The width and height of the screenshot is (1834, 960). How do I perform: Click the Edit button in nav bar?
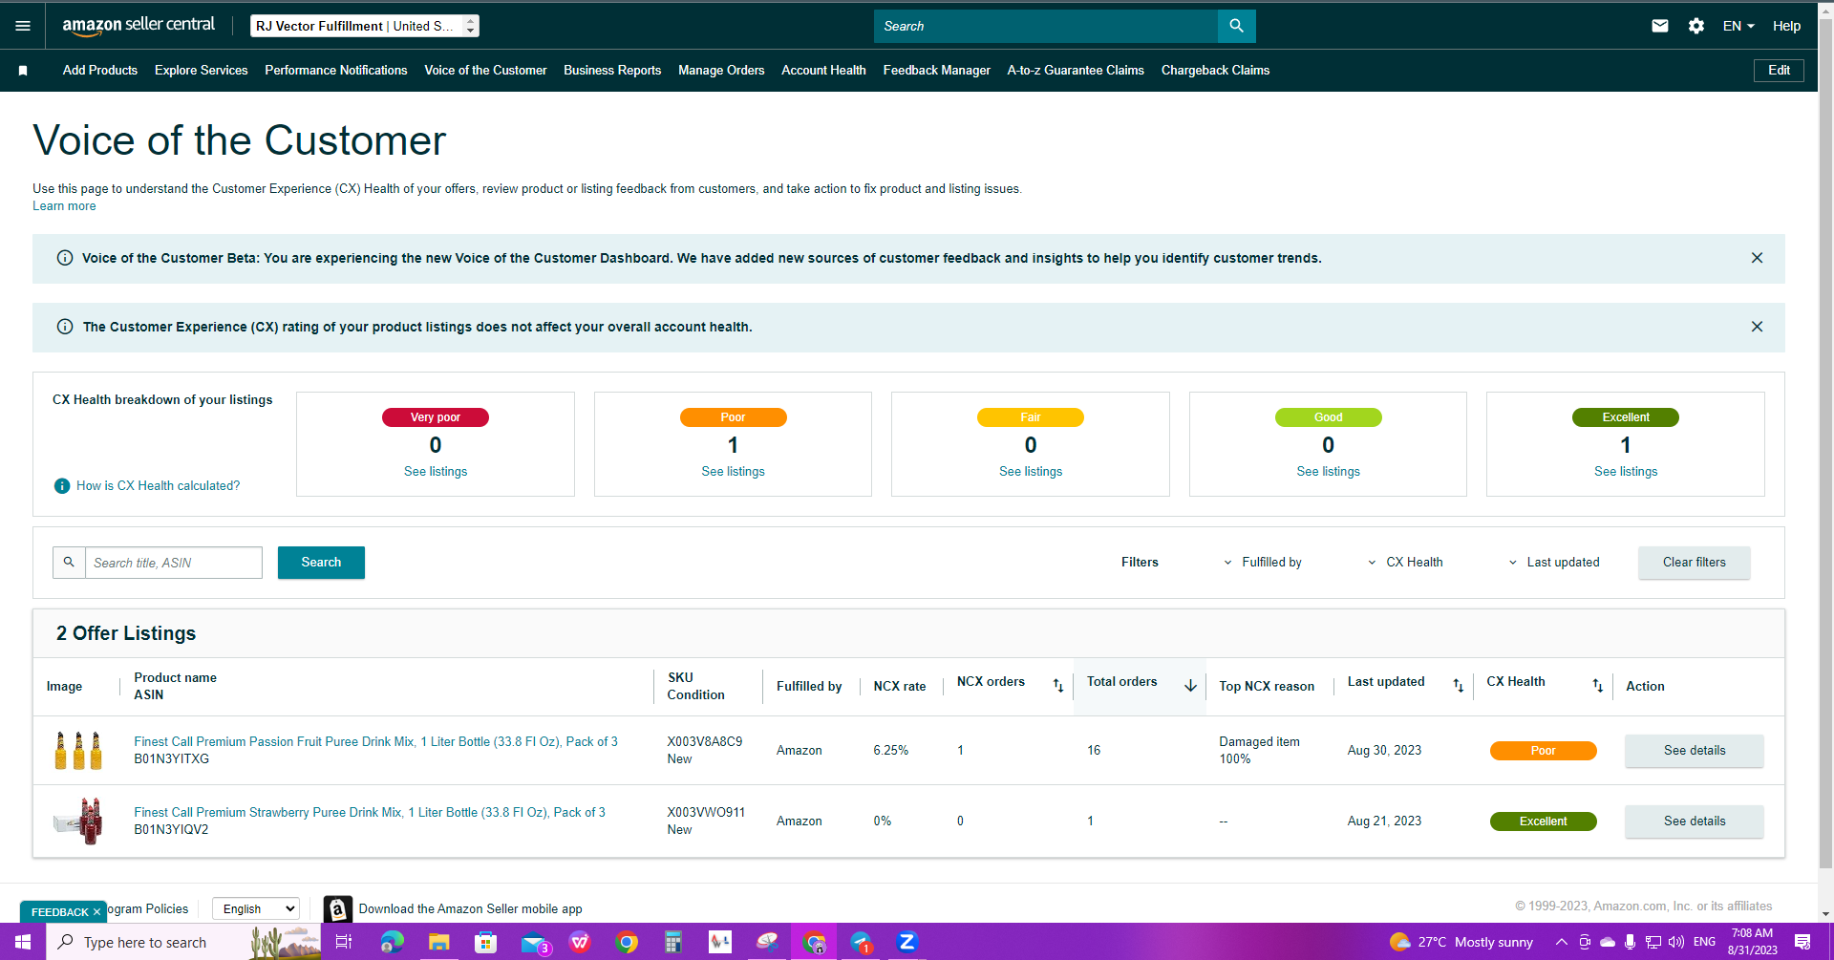point(1779,71)
